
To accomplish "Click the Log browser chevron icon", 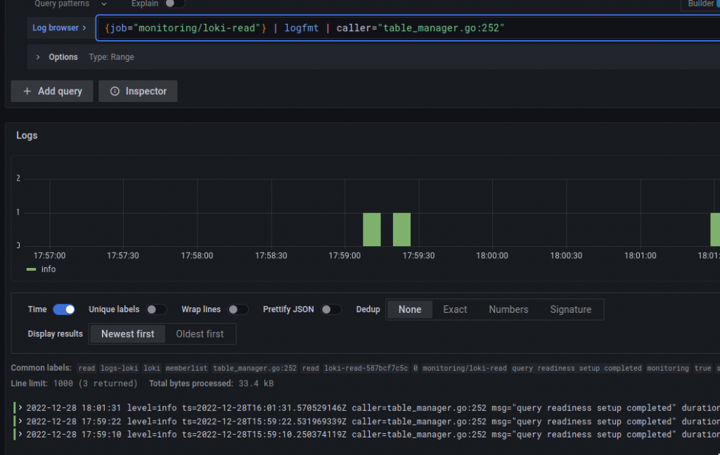I will click(x=86, y=27).
